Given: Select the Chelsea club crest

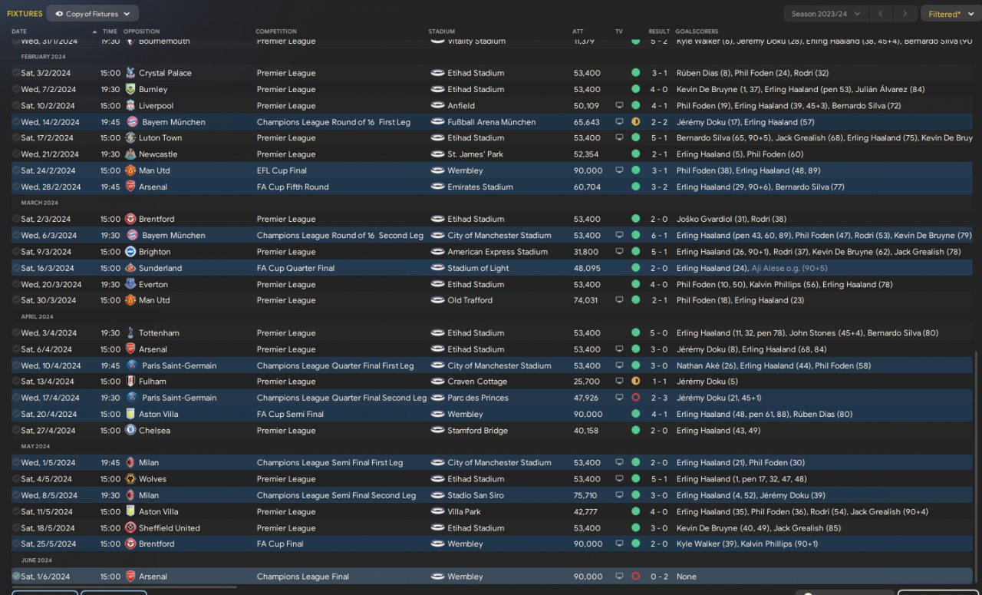Looking at the screenshot, I should [130, 431].
